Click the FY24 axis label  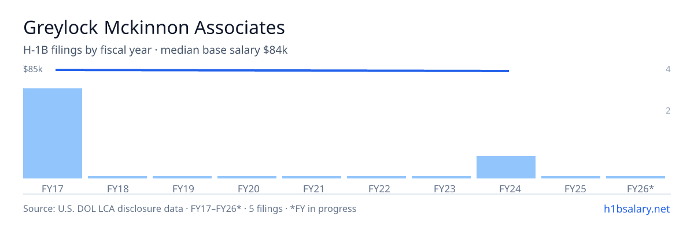(506, 189)
